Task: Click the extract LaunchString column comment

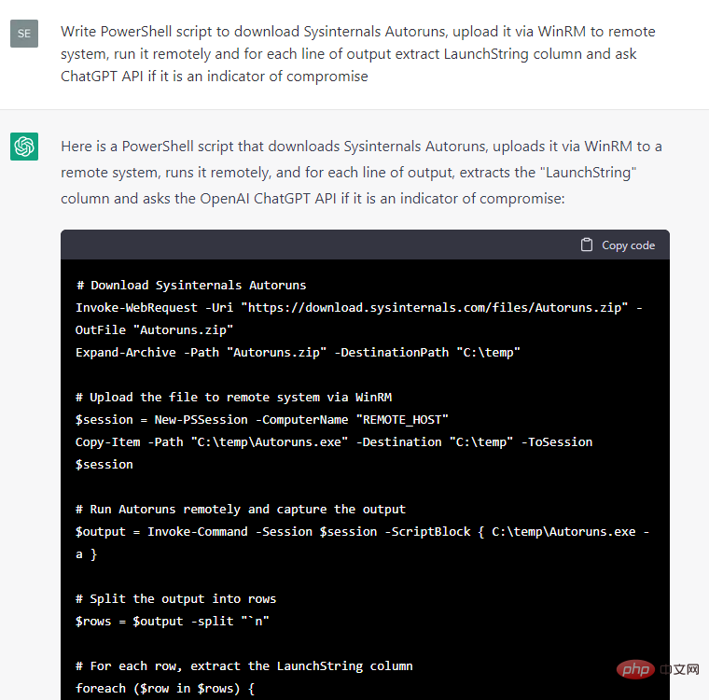Action: click(x=243, y=665)
